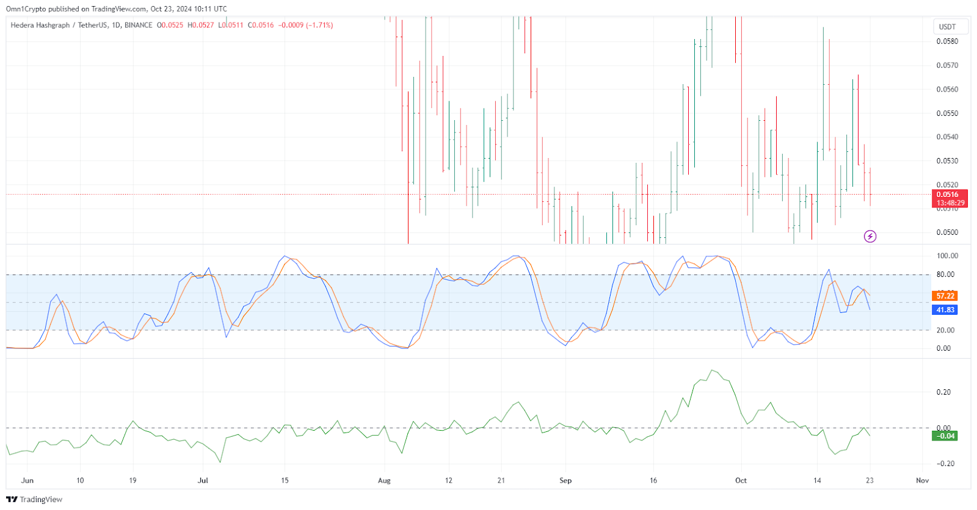
Task: Click the Aug label on the time axis
Action: tap(384, 481)
